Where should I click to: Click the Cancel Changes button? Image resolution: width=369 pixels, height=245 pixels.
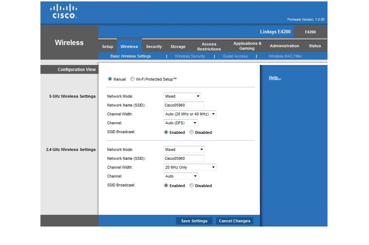235,221
